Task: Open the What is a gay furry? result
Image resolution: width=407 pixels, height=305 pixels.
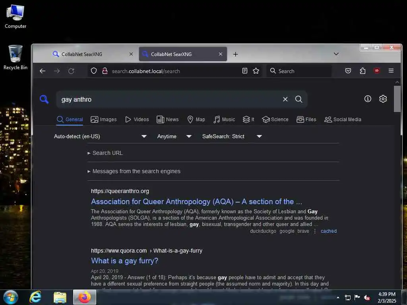Action: point(124,261)
